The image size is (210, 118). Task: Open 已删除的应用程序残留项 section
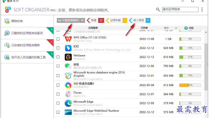click(x=27, y=33)
